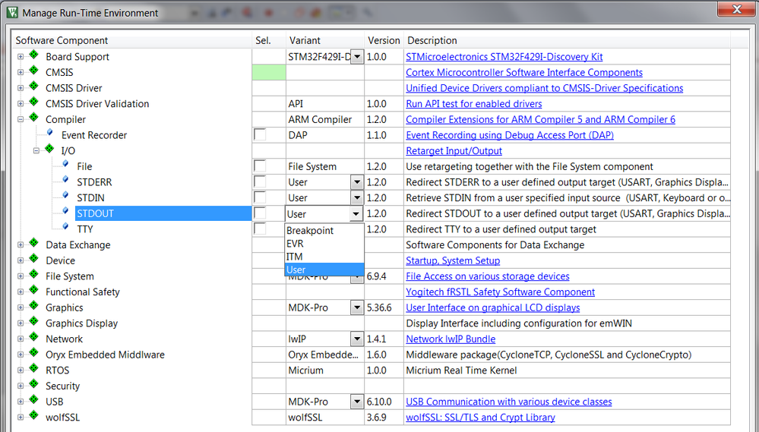This screenshot has height=432, width=759.
Task: Open the USB MDK-Pro variant dropdown
Action: [x=357, y=402]
